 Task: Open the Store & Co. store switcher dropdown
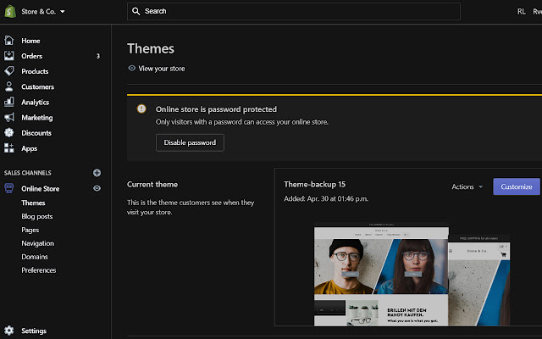tap(43, 11)
